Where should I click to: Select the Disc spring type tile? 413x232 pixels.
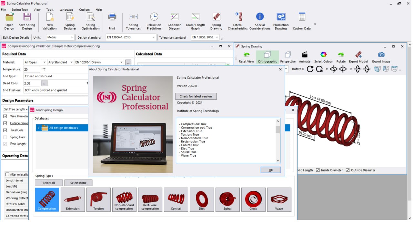[202, 200]
